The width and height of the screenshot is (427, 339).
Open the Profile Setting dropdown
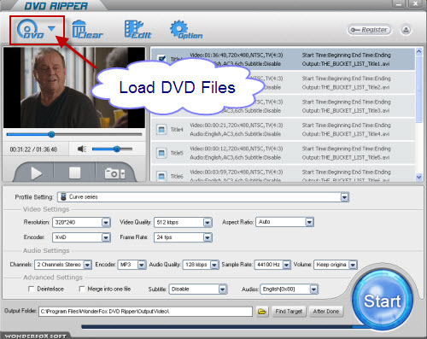(344, 197)
